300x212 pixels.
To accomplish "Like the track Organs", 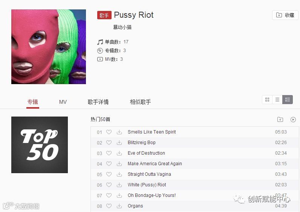I will coord(109,206).
